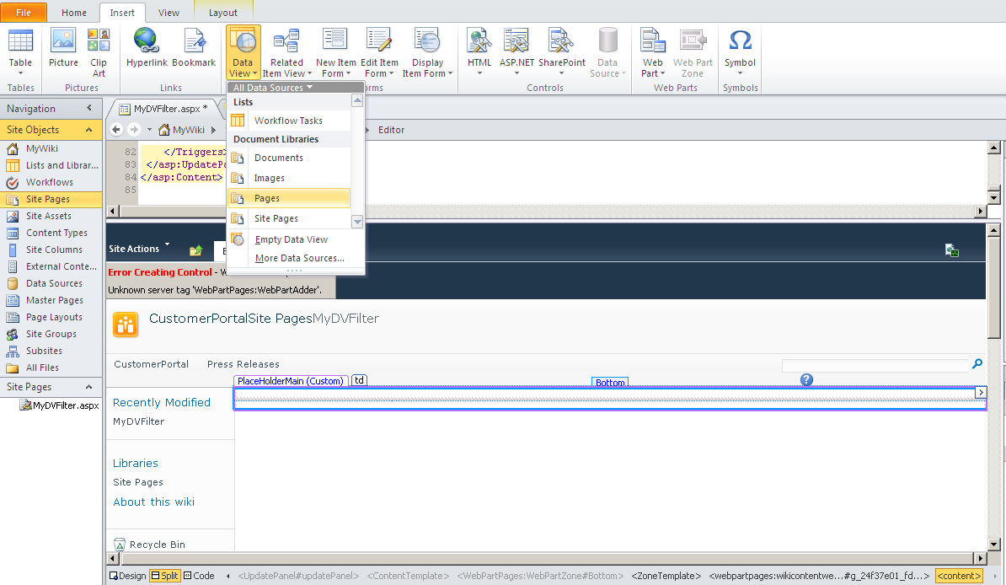The height and width of the screenshot is (585, 1006).
Task: Switch to Design view
Action: click(x=128, y=576)
